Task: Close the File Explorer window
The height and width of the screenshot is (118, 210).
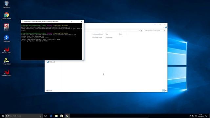Action: pyautogui.click(x=165, y=25)
